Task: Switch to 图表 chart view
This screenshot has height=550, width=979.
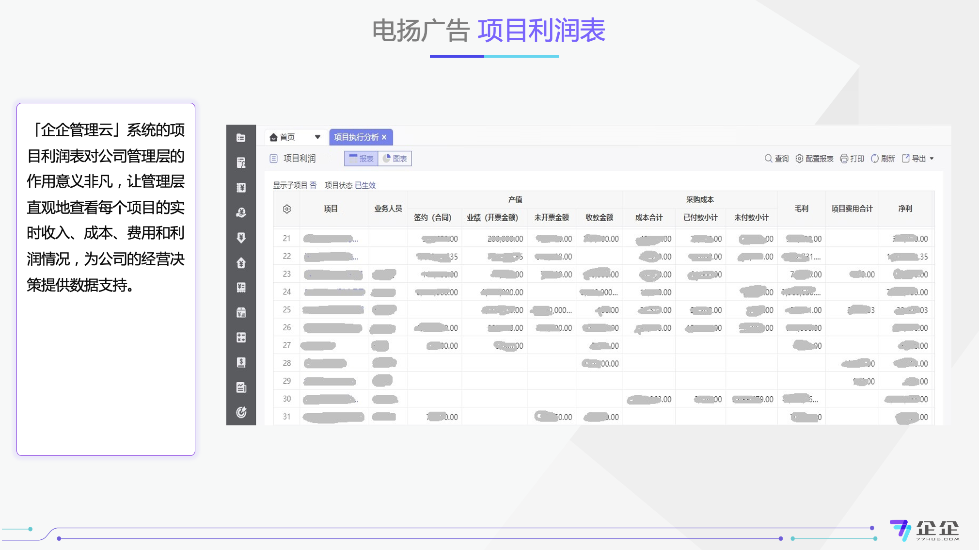Action: (395, 159)
